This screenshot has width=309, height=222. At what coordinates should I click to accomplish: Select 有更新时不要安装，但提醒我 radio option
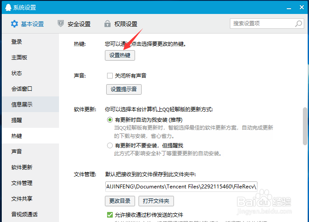[110, 146]
